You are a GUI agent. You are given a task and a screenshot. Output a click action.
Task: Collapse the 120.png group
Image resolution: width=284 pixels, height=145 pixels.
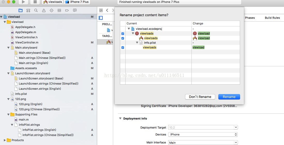9,99
